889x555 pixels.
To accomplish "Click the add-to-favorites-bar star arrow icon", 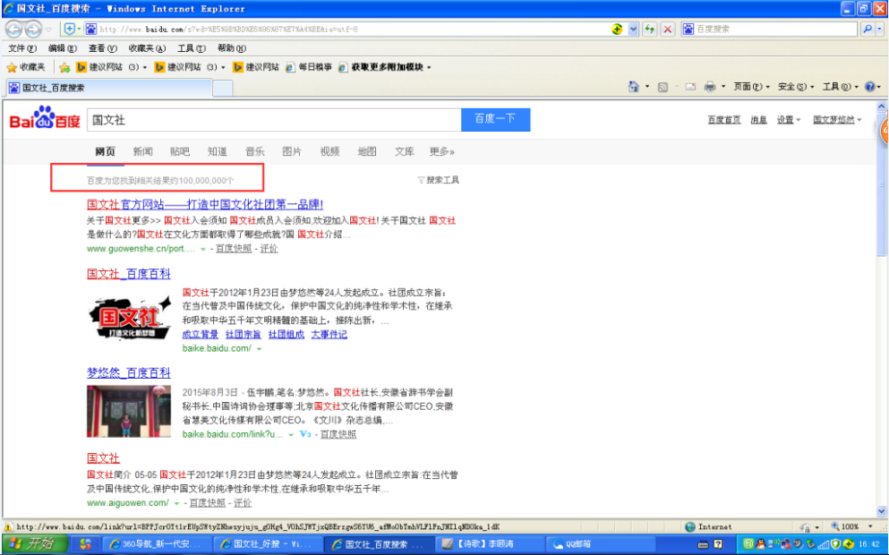I will [x=64, y=67].
